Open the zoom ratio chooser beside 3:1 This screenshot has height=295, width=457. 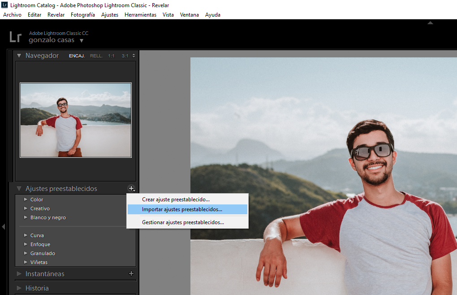click(x=134, y=56)
